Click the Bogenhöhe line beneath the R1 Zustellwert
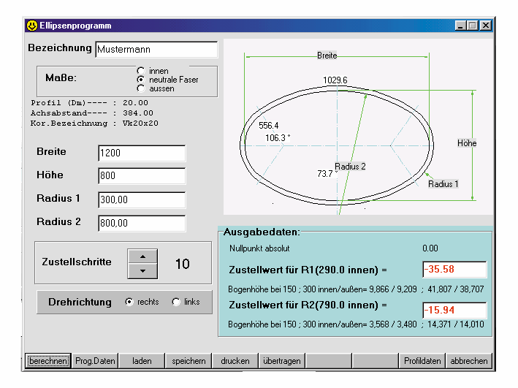The width and height of the screenshot is (518, 388). [356, 289]
